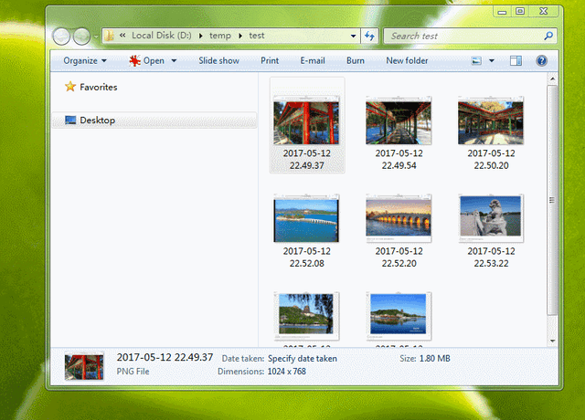Viewport: 585px width, 420px height.
Task: Click Size value 1.80 MB
Action: click(435, 359)
